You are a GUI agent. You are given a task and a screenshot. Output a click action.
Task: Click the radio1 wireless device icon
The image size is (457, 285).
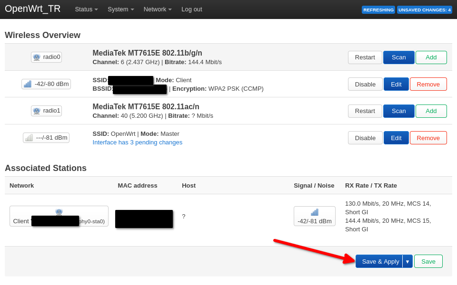coord(46,111)
